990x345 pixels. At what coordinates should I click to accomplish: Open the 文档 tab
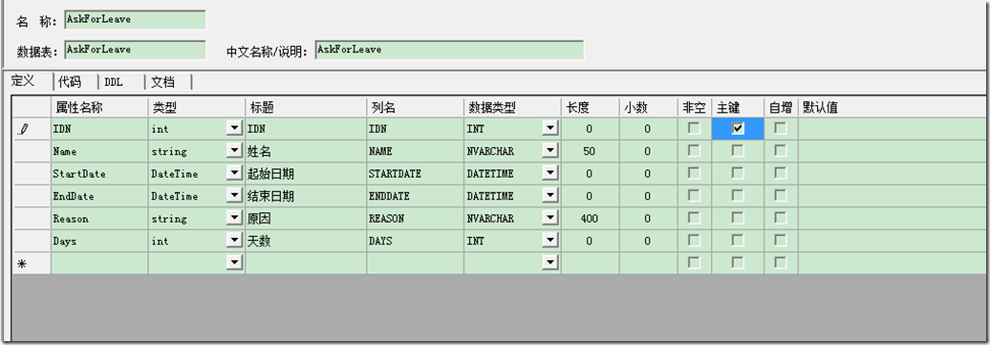(x=162, y=82)
